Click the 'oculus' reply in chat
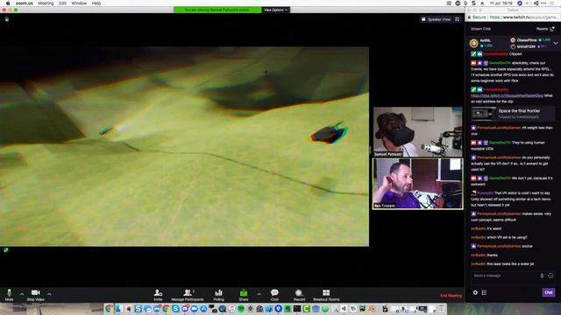The height and width of the screenshot is (315, 561). (x=527, y=246)
